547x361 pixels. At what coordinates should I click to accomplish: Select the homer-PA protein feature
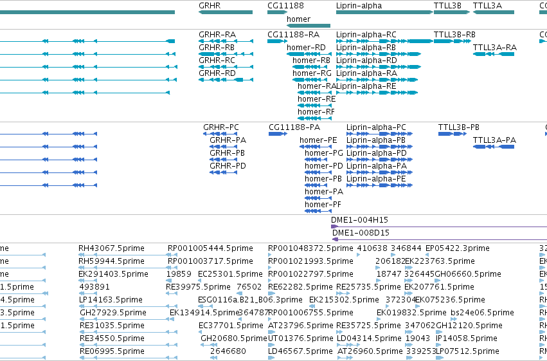pos(318,198)
